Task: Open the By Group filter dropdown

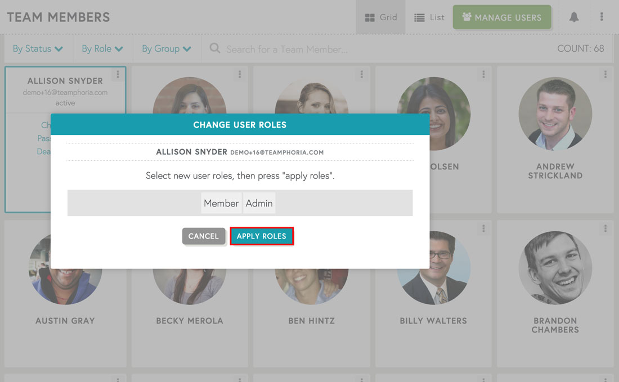Action: [x=166, y=49]
